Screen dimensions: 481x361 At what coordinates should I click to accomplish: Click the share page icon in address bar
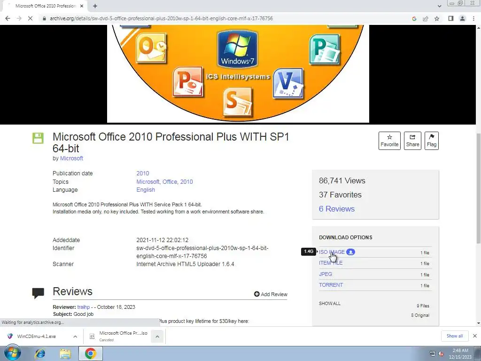(426, 18)
